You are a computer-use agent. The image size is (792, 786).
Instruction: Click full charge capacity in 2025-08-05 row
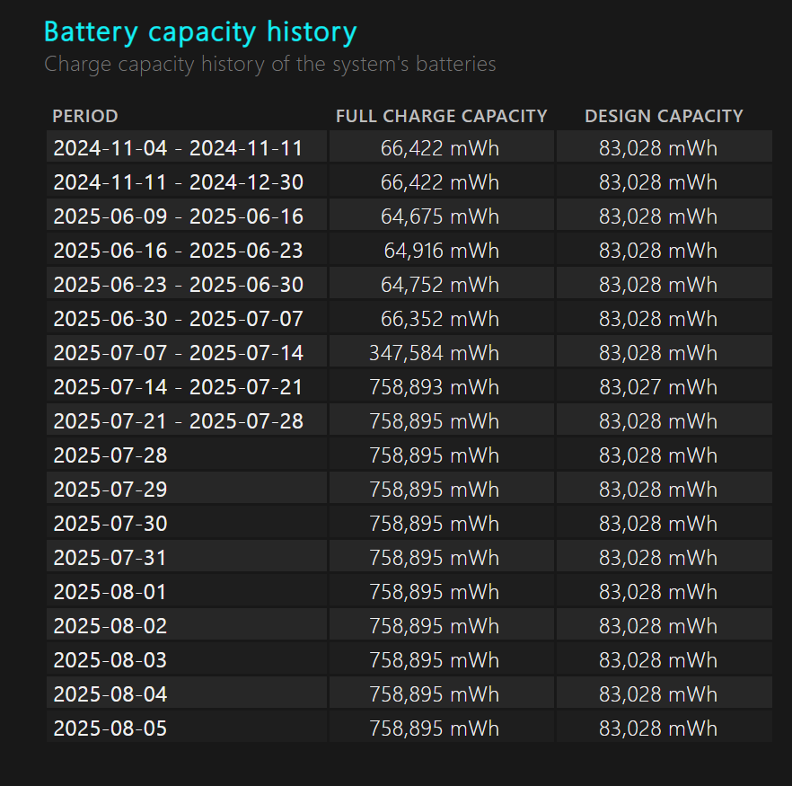click(x=435, y=729)
